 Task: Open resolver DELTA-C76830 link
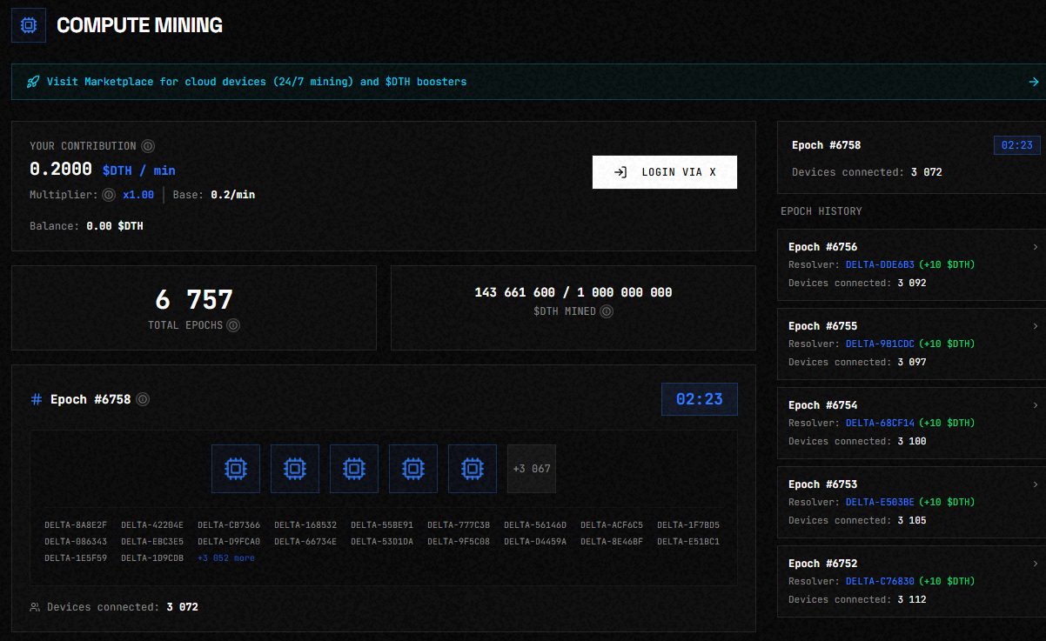(880, 581)
